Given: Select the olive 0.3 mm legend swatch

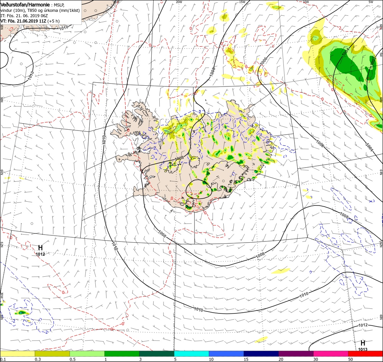Looking at the screenshot, I should coord(52,354).
